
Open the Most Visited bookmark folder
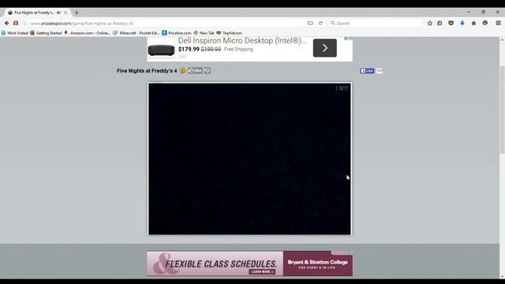15,33
